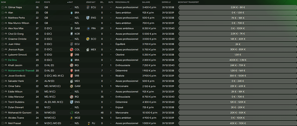Click the 'Équilibré' personality in Juan Vélez's row
Viewport: 297px width, 126px height.
click(x=121, y=44)
